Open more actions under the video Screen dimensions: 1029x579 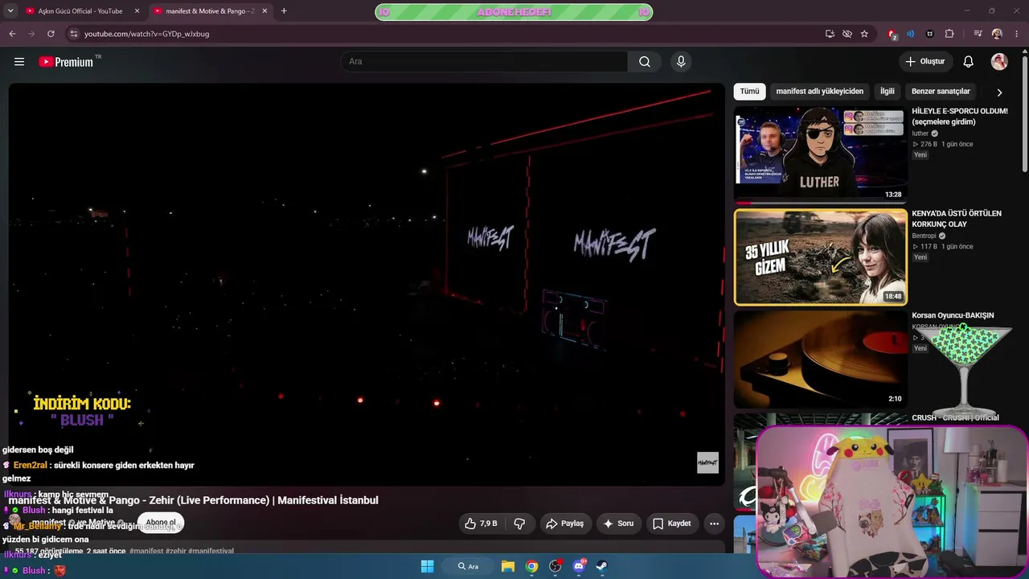[x=714, y=524]
